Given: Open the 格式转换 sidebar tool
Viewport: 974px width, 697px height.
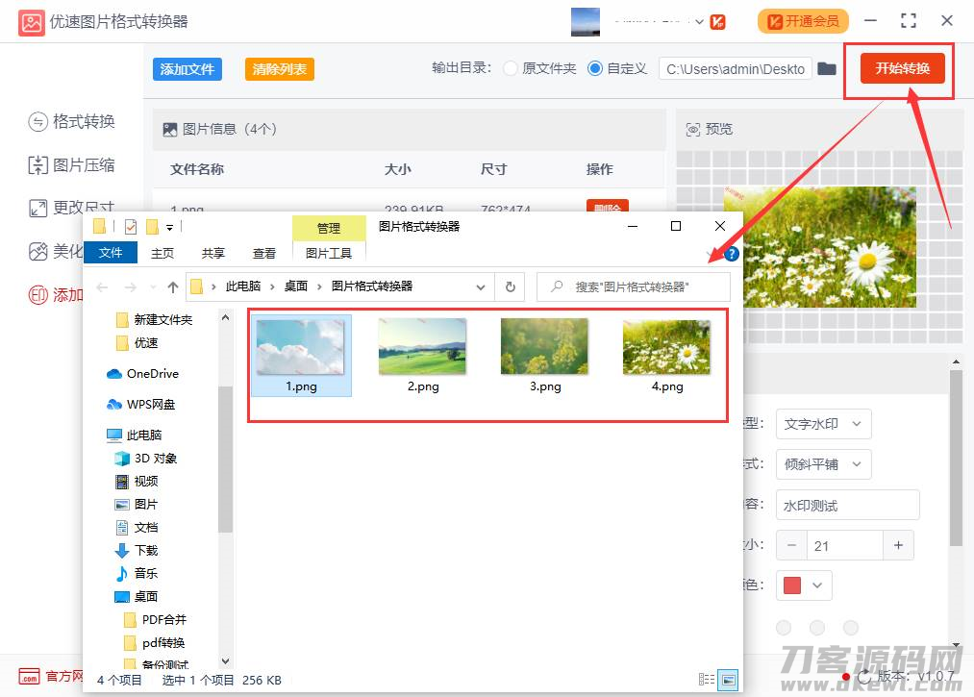Looking at the screenshot, I should pyautogui.click(x=72, y=121).
